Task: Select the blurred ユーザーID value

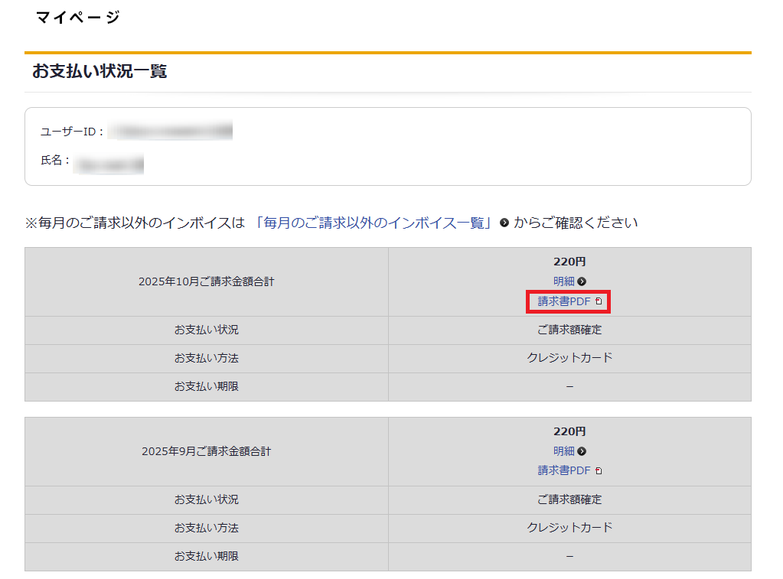Action: pos(170,132)
